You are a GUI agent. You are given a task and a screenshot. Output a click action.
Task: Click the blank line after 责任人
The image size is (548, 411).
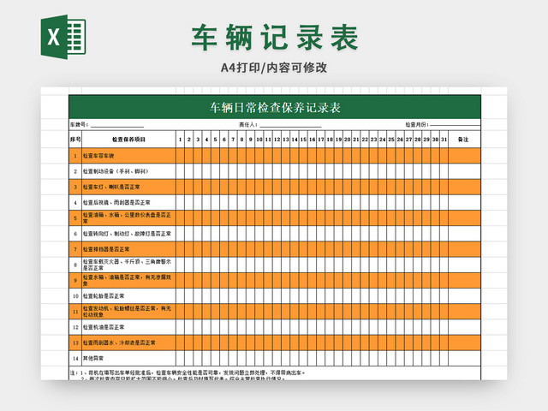click(290, 126)
